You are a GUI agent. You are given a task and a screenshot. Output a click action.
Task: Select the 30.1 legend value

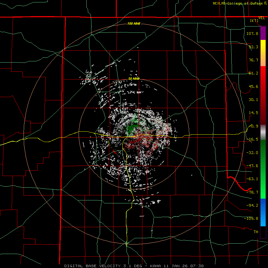pyautogui.click(x=253, y=100)
